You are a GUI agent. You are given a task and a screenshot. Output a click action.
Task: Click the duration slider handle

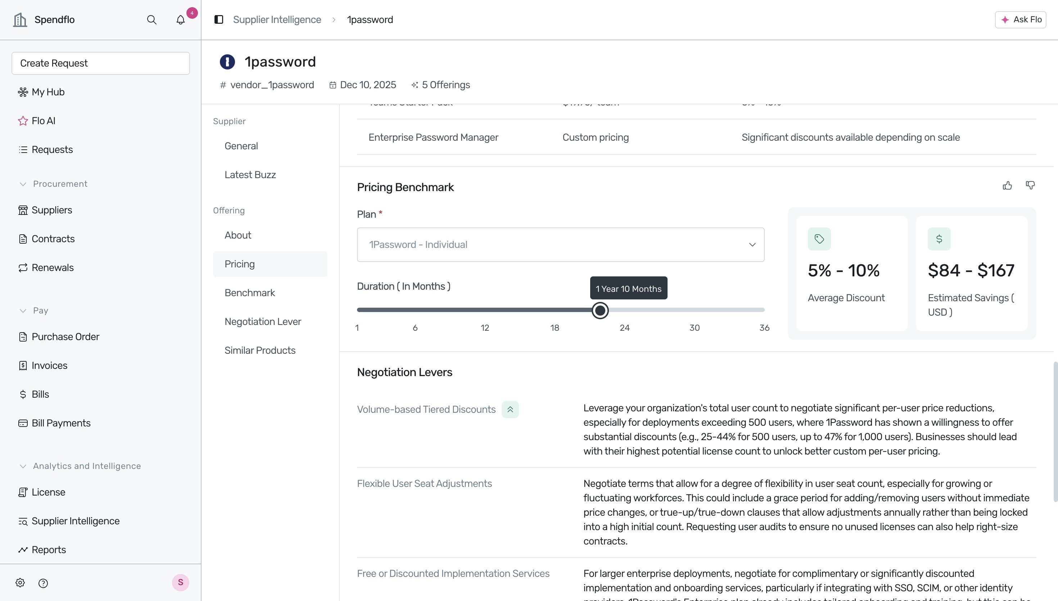pos(600,310)
